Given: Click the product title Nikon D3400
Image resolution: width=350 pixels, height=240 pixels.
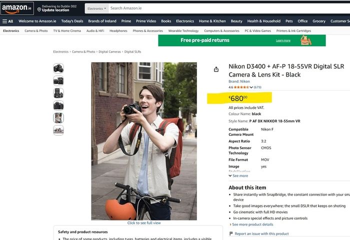Looking at the screenshot, I should [286, 70].
